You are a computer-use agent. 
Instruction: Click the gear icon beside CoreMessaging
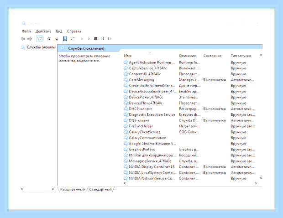pos(126,80)
